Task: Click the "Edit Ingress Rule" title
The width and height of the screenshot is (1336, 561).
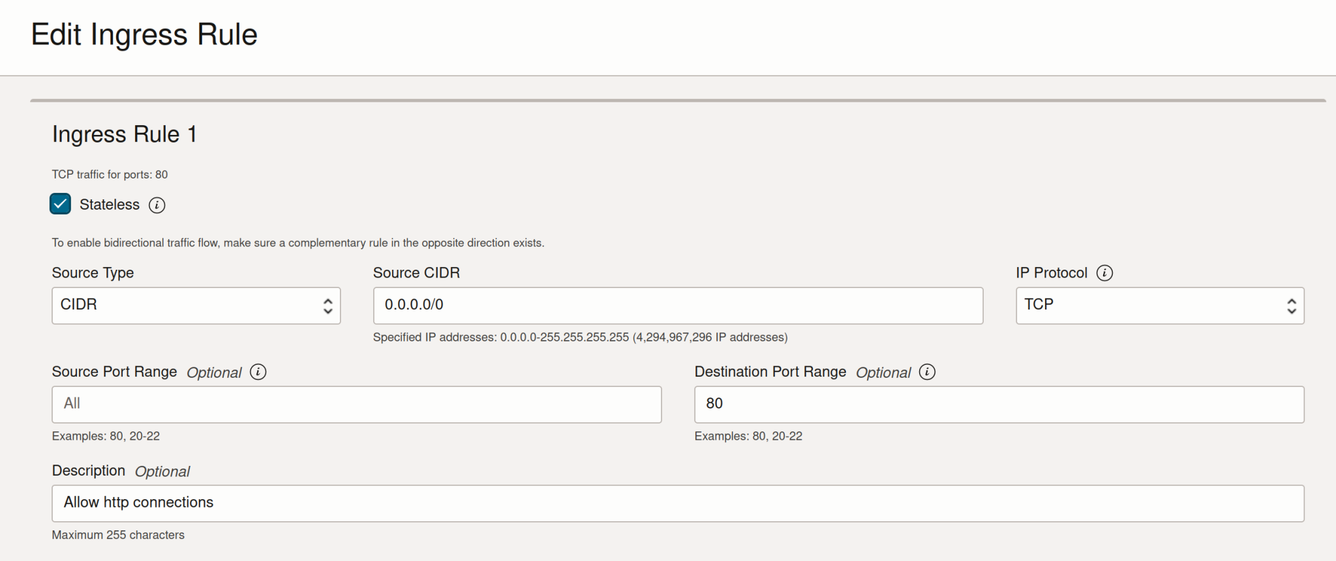Action: (x=144, y=35)
